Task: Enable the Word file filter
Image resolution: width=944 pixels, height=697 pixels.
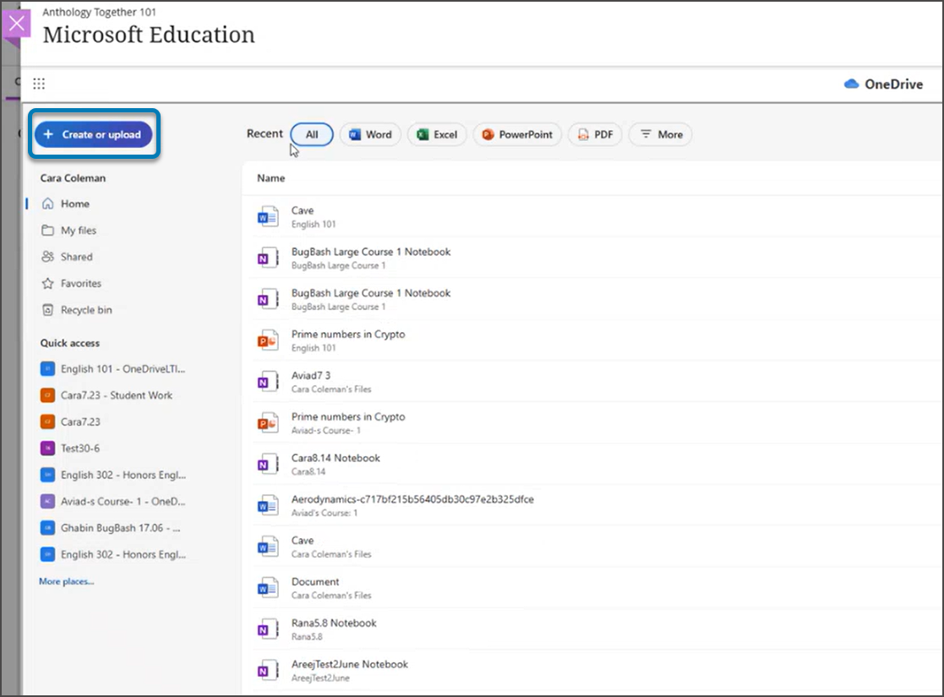Action: [370, 133]
